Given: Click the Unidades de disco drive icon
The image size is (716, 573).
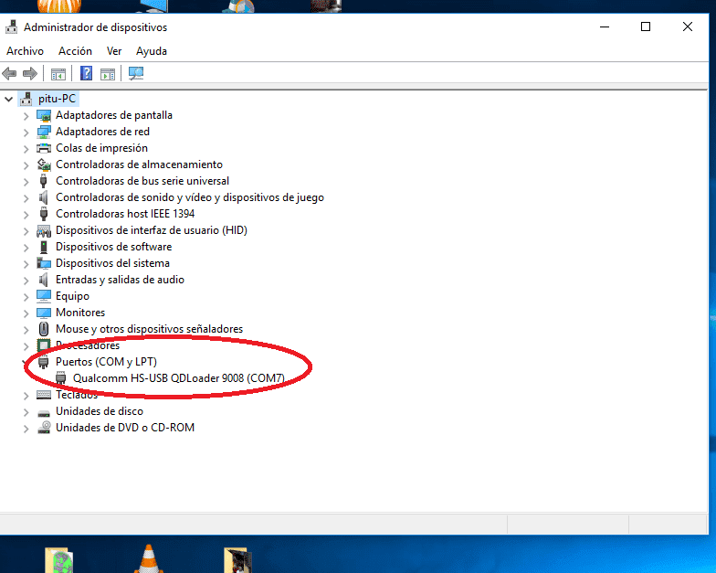Looking at the screenshot, I should [x=44, y=413].
